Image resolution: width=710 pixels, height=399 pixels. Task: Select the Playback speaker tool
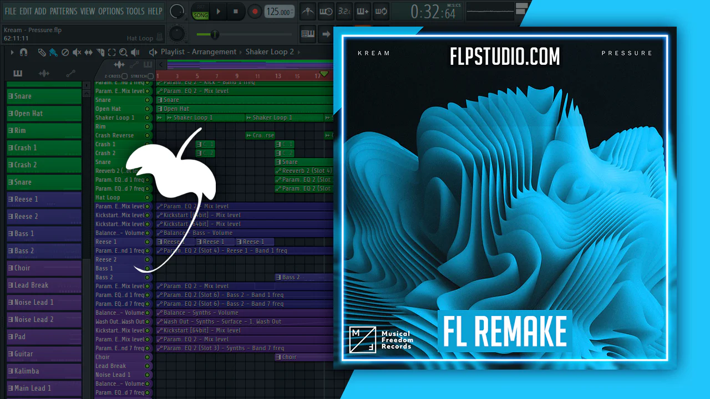[135, 52]
